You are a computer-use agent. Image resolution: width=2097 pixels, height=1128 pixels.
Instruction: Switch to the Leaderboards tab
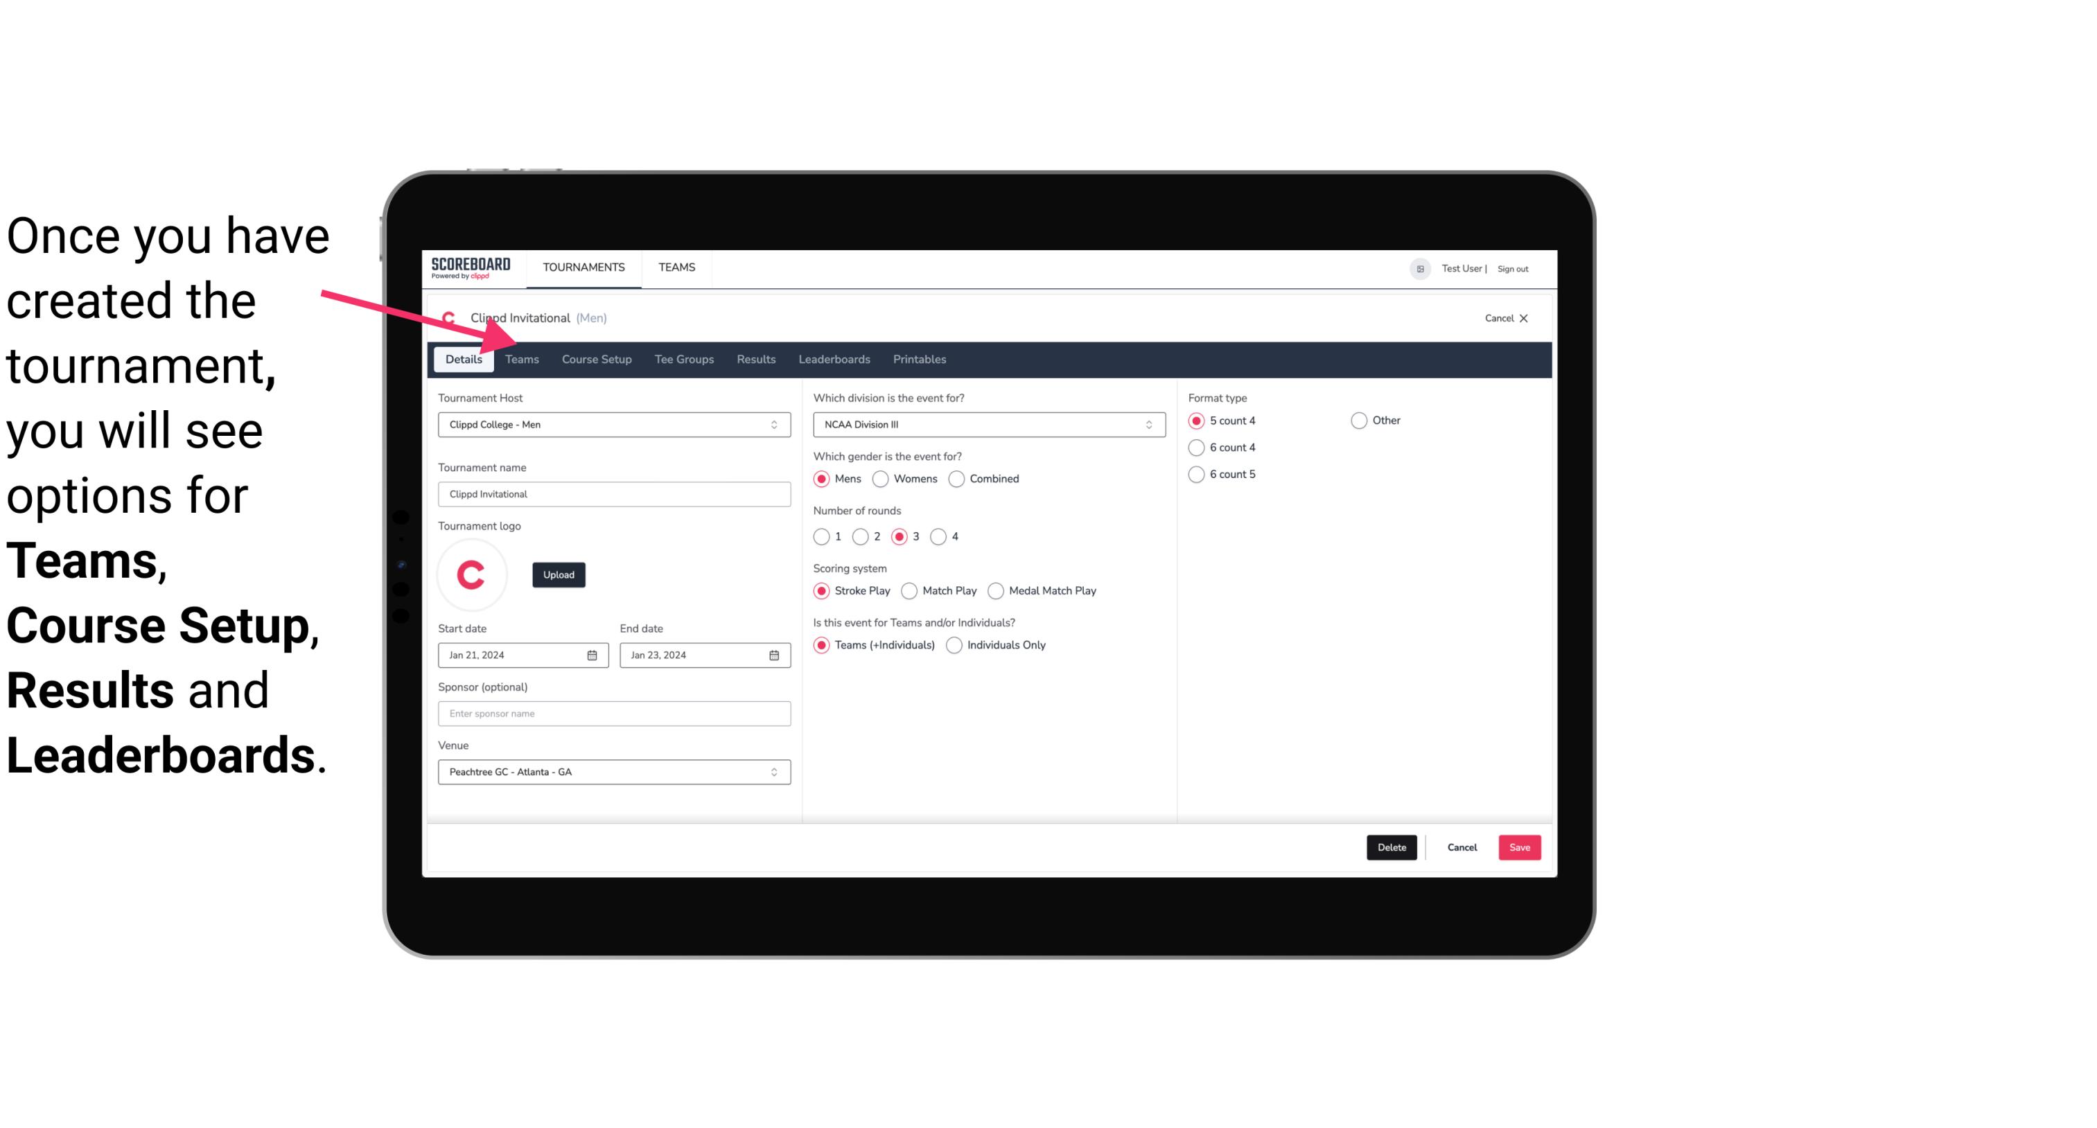pos(833,358)
